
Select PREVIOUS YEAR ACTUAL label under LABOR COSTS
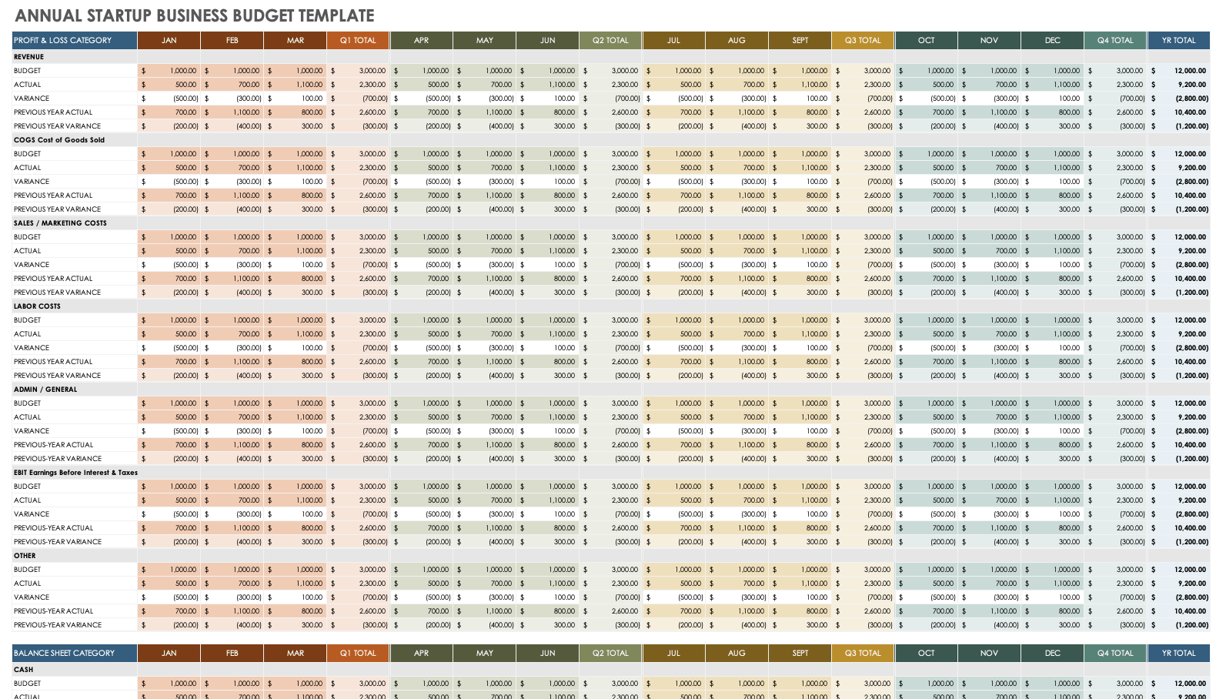(x=53, y=362)
